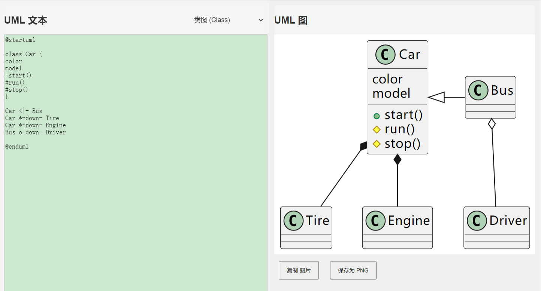Click the Engine class circle icon
This screenshot has height=291, width=541.
[x=375, y=221]
